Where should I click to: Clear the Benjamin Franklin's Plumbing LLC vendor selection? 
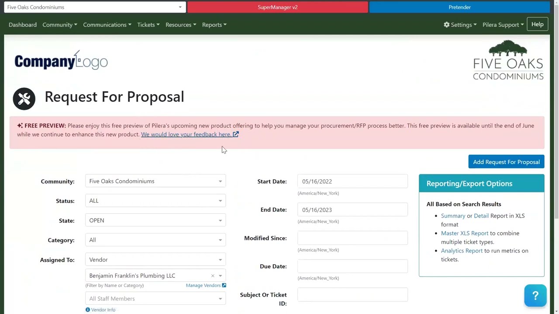coord(213,276)
